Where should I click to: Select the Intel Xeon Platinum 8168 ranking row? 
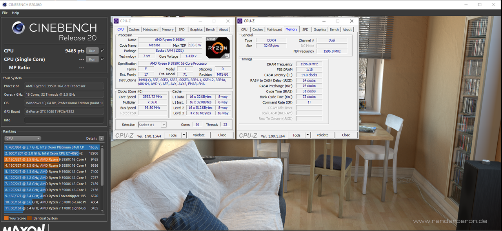(52, 147)
